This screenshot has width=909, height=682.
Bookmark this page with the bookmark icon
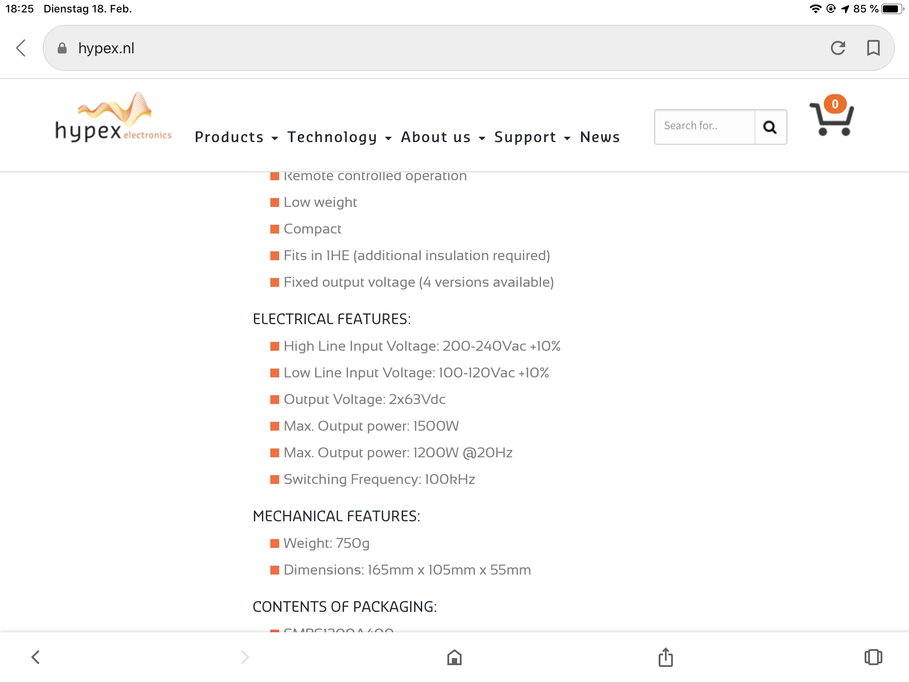pos(873,48)
